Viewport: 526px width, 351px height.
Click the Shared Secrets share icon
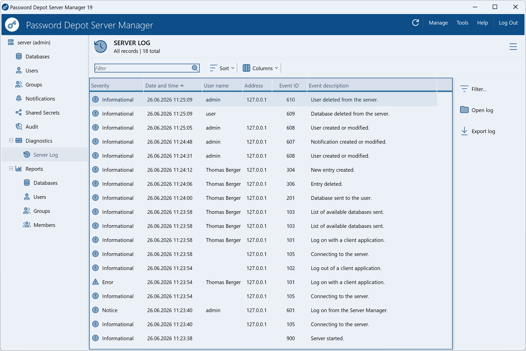(x=19, y=112)
